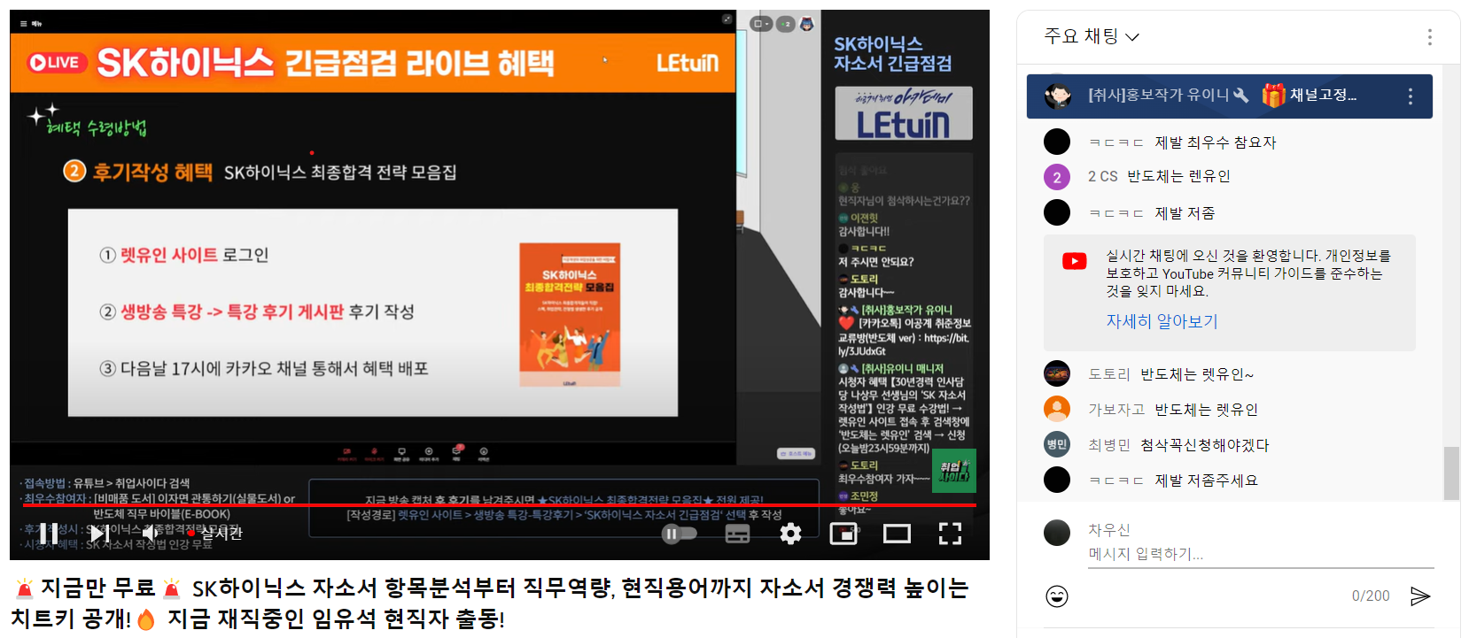
Task: Mute the video volume speaker icon
Action: click(151, 534)
